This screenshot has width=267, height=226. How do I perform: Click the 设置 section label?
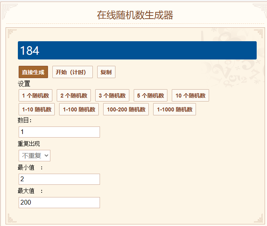24,84
